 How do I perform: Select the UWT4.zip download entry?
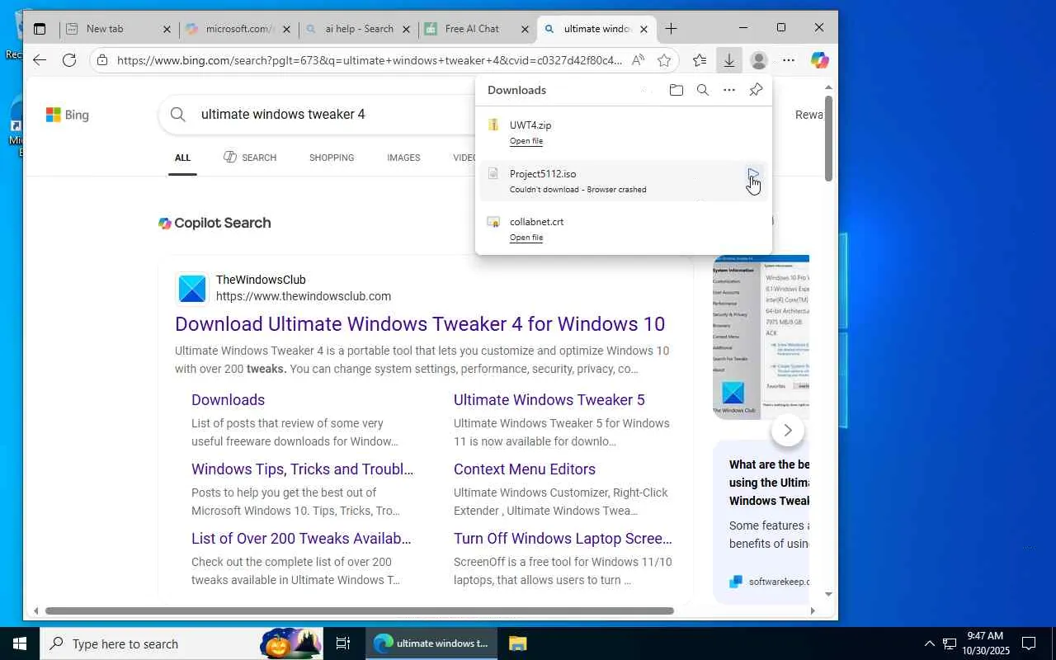624,132
